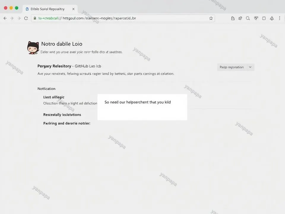Click the shield-shaped toolbar icon
This screenshot has height=214, width=285.
[256, 18]
